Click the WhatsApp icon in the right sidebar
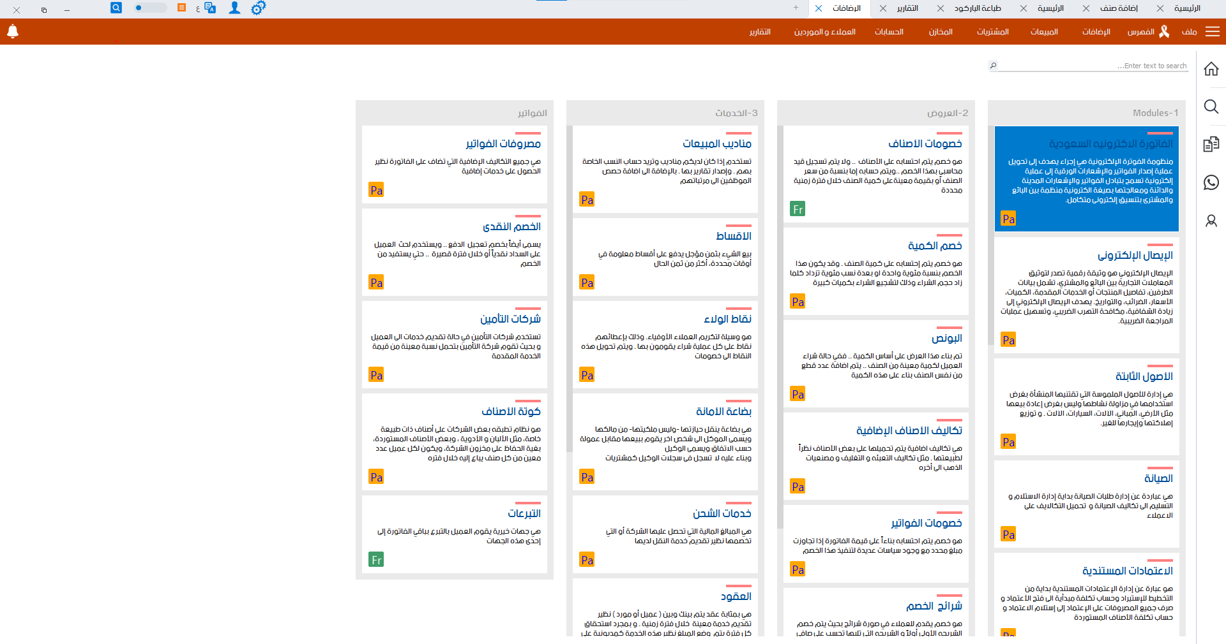Viewport: 1226px width, 644px height. click(x=1211, y=182)
